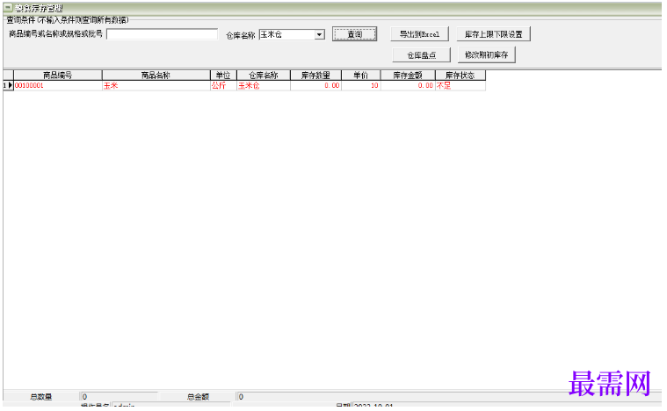The image size is (667, 411).
Task: Click the window icon in title bar
Action: pos(8,8)
